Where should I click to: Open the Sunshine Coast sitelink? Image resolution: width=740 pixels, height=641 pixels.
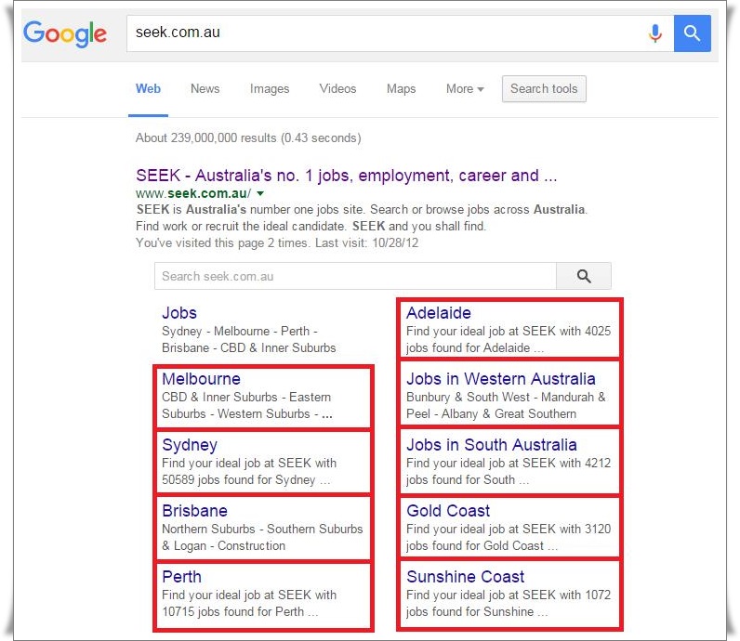click(x=466, y=577)
